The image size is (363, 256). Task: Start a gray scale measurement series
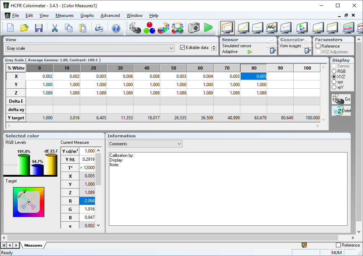[135, 27]
